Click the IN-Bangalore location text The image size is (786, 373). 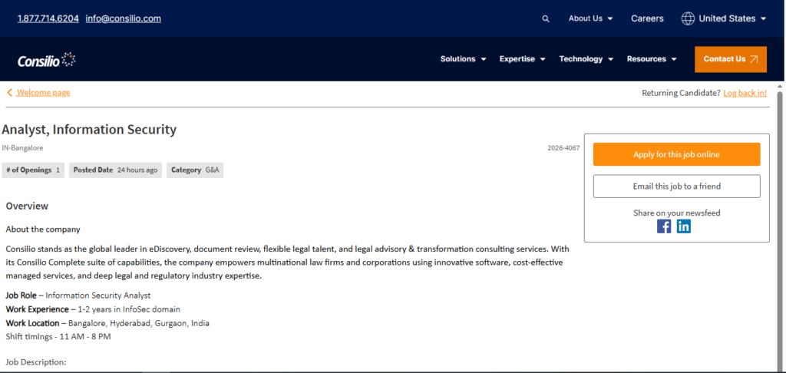coord(22,148)
